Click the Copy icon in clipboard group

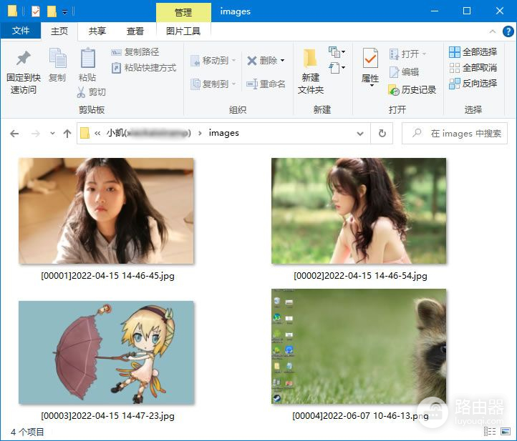pos(57,60)
